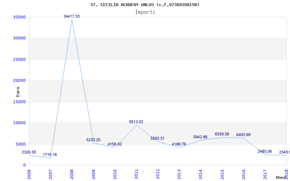
Task: Click the 9513.02 data label
Action: click(x=136, y=122)
